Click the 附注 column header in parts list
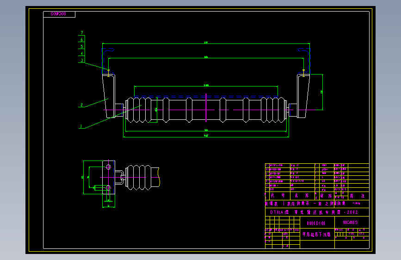This screenshot has width=401, height=260. pyautogui.click(x=357, y=196)
